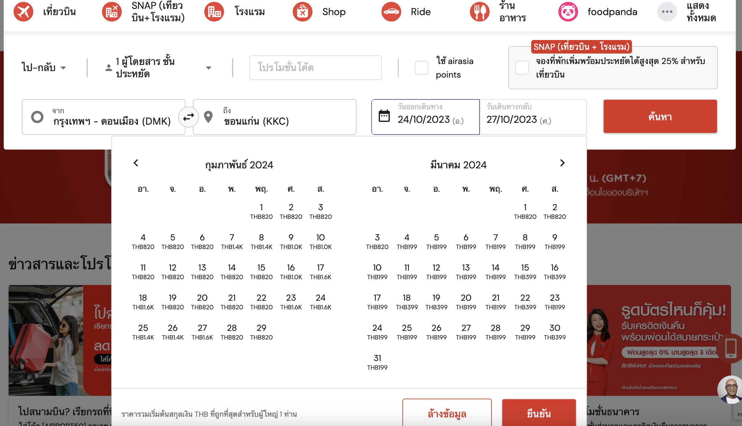The width and height of the screenshot is (742, 426).
Task: Select the Ride car icon
Action: coord(391,12)
